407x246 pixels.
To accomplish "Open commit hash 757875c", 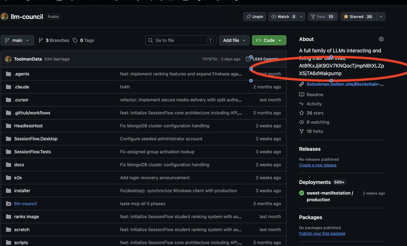I will coord(210,59).
